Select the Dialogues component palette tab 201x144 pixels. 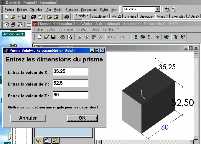(x=147, y=16)
